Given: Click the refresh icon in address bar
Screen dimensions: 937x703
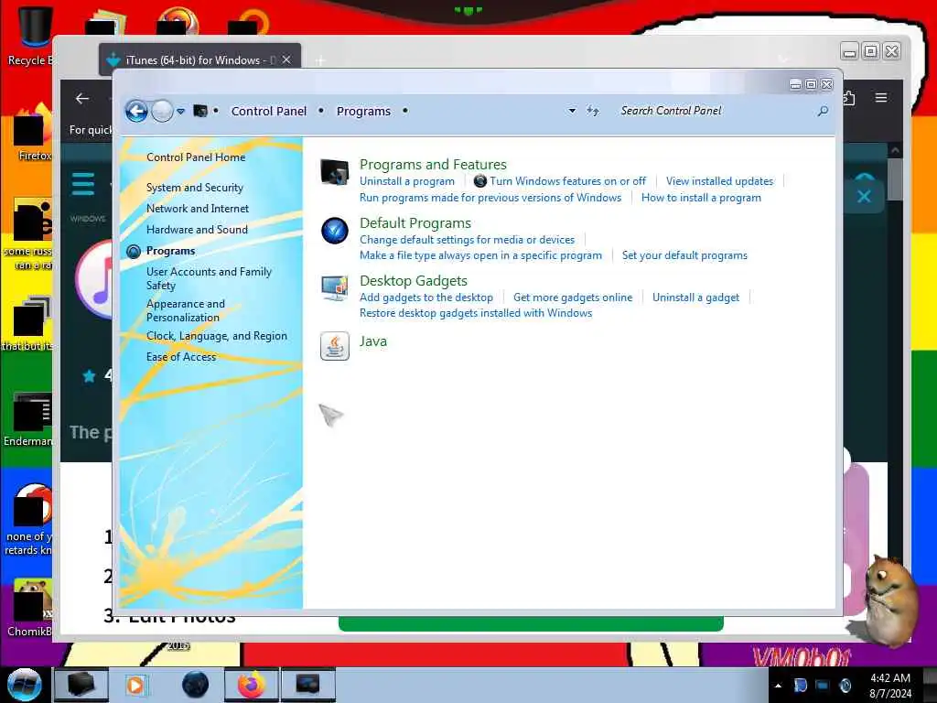Looking at the screenshot, I should pyautogui.click(x=592, y=111).
